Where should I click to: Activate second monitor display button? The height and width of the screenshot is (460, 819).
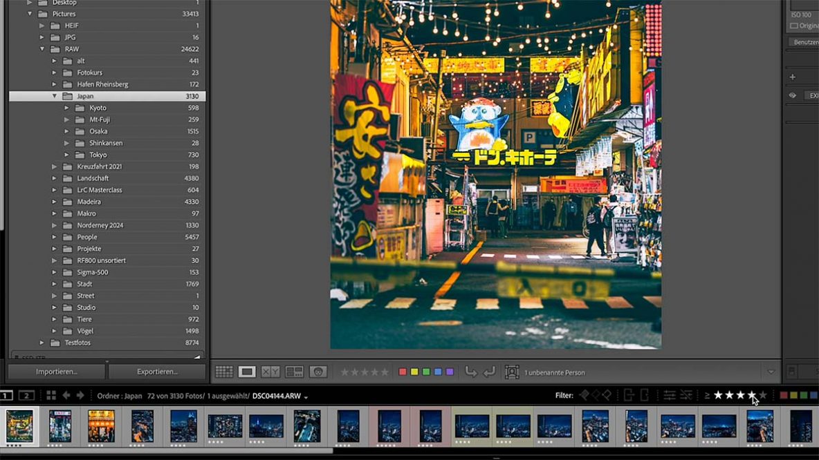click(x=26, y=396)
